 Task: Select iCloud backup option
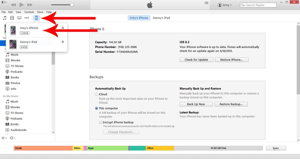(x=96, y=94)
